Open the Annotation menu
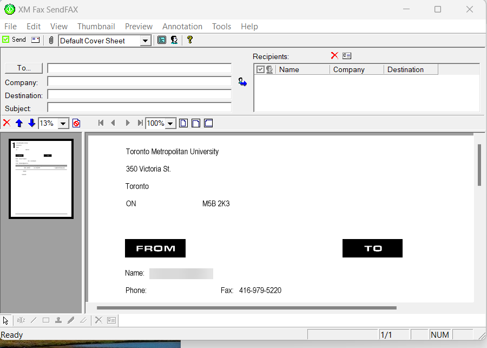Image resolution: width=487 pixels, height=348 pixels. click(182, 27)
